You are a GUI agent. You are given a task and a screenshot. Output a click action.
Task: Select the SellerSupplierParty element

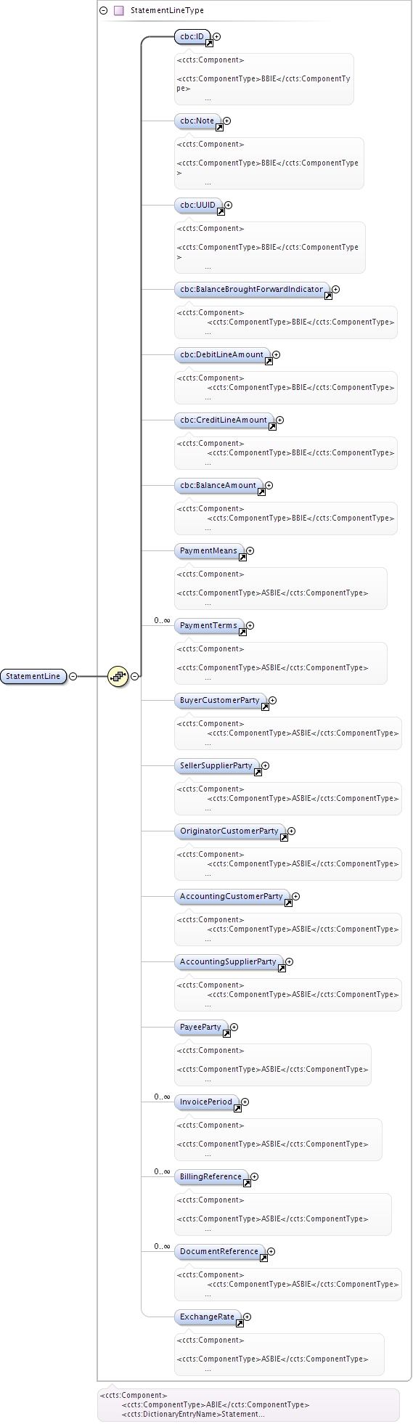216,766
